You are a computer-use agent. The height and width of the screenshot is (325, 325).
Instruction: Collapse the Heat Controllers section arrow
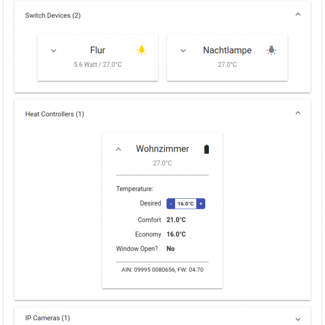(x=298, y=113)
